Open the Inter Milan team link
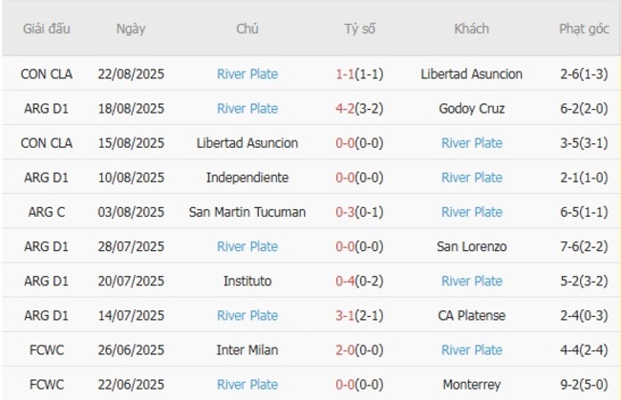 click(247, 349)
